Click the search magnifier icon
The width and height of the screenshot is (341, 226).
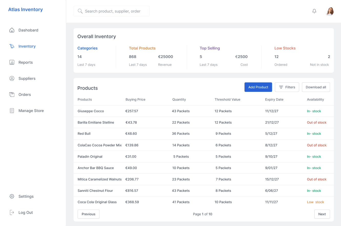coord(80,11)
